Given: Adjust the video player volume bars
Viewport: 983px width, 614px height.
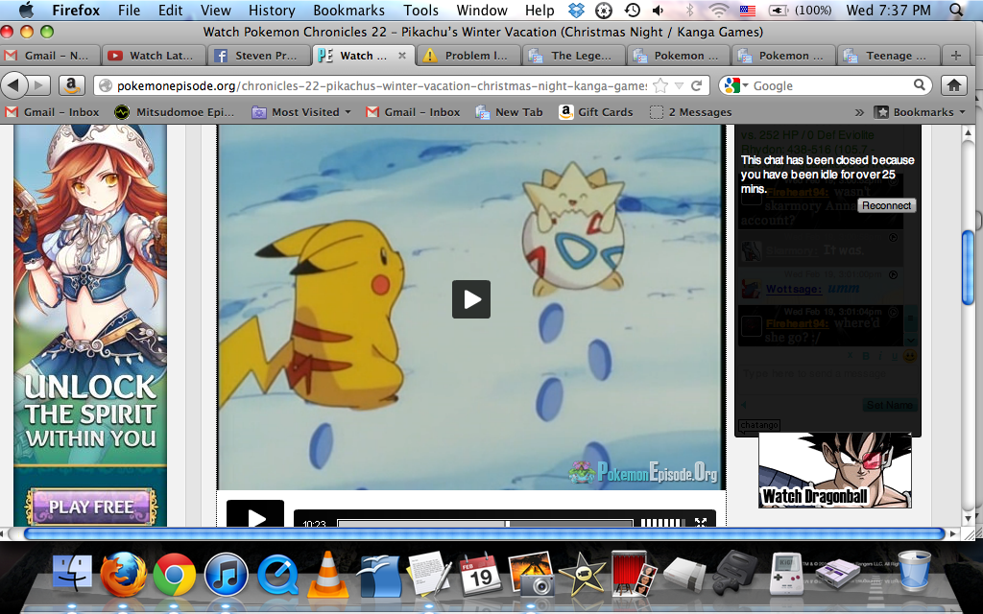Looking at the screenshot, I should coord(662,522).
